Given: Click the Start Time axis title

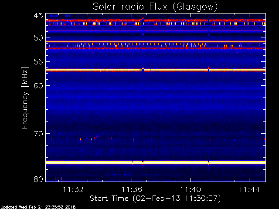Looking at the screenshot, I should coord(155,199).
